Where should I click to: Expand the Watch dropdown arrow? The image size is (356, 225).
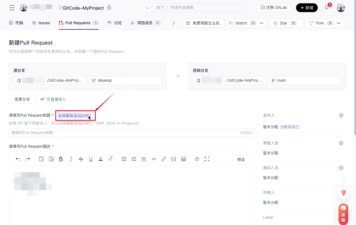tap(262, 23)
